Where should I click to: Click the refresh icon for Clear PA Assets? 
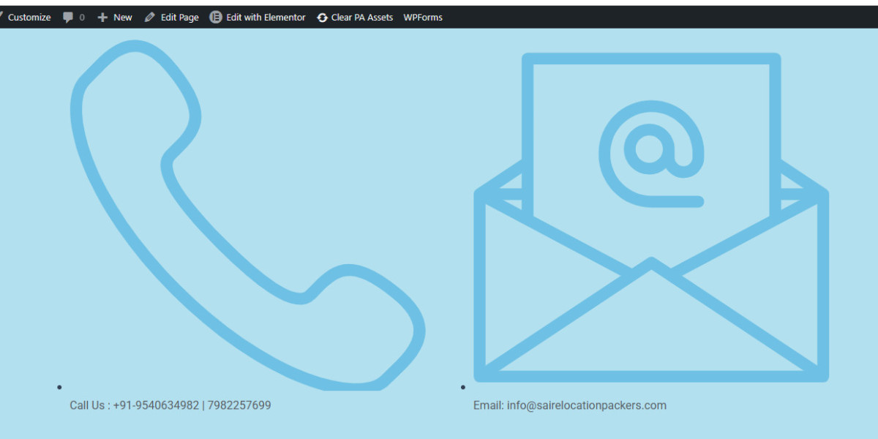(x=323, y=18)
